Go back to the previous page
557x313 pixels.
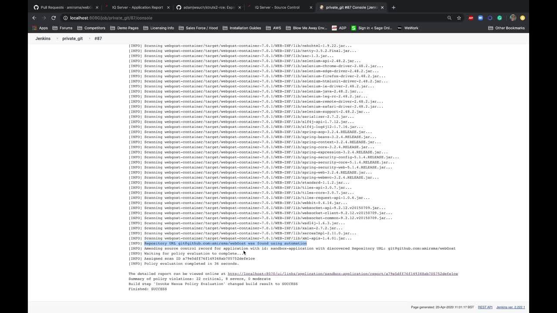click(34, 18)
